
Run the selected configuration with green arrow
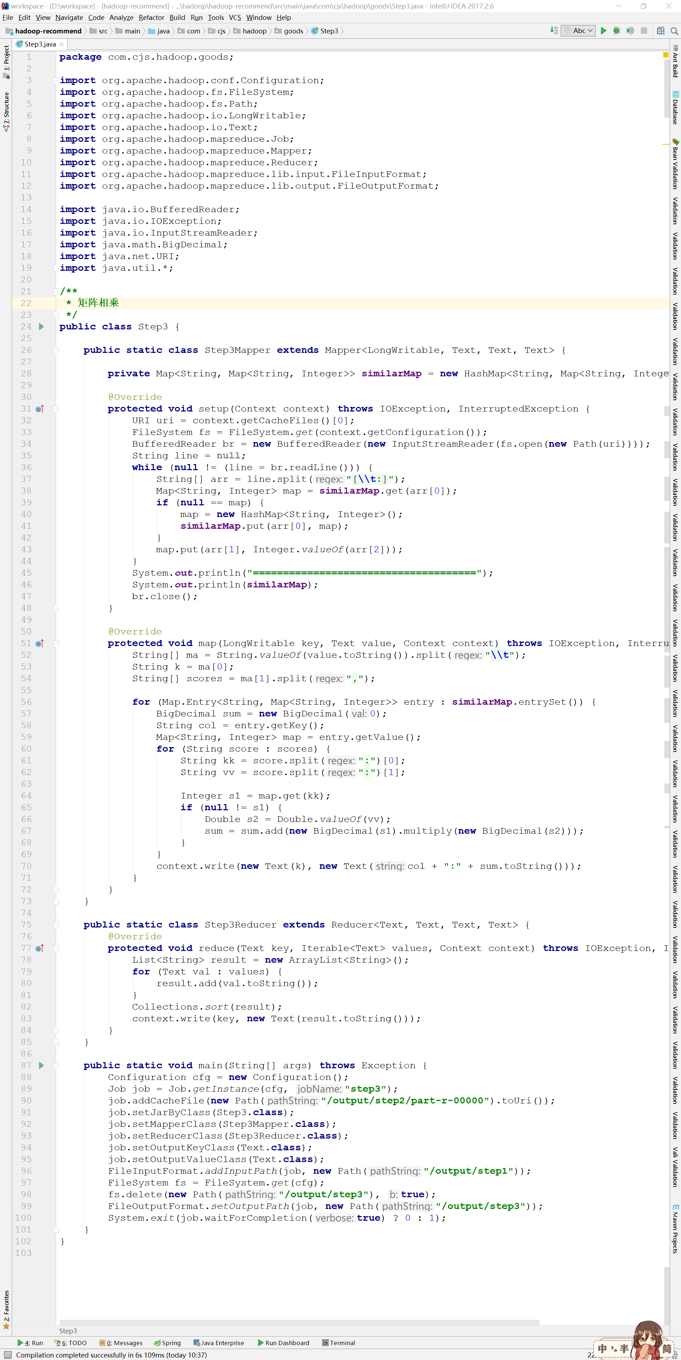(604, 31)
